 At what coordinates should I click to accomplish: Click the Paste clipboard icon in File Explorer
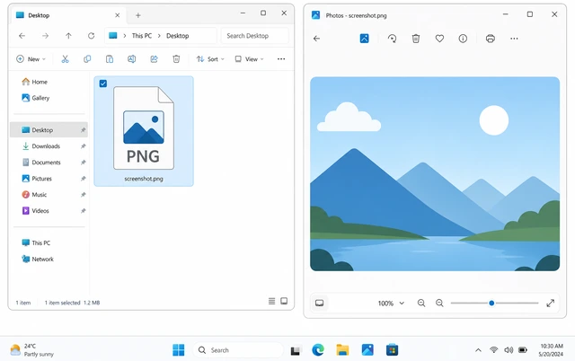pyautogui.click(x=110, y=59)
